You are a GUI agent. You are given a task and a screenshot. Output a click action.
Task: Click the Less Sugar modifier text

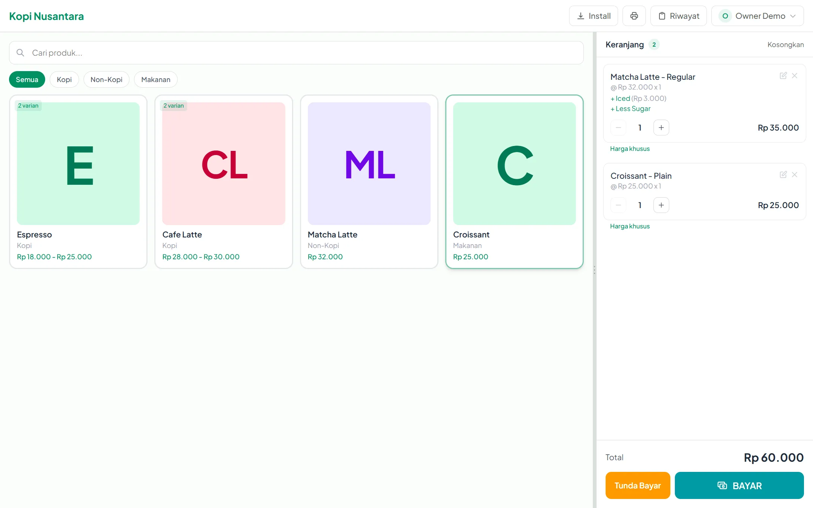point(630,109)
